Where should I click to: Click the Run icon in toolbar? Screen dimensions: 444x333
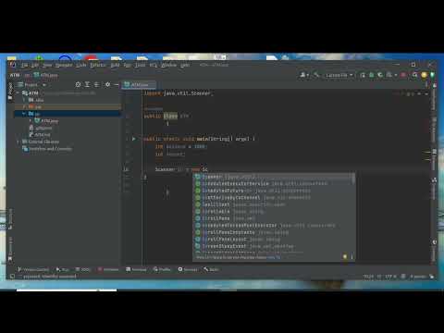click(363, 75)
